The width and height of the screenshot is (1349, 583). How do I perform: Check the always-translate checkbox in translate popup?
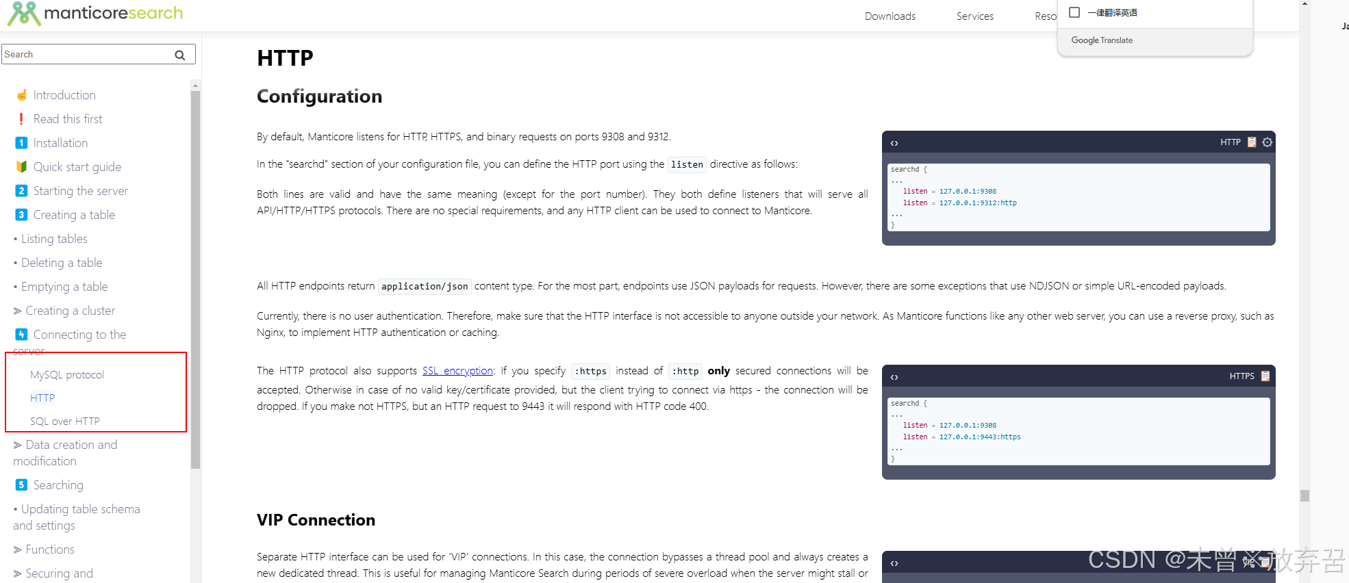[x=1074, y=12]
